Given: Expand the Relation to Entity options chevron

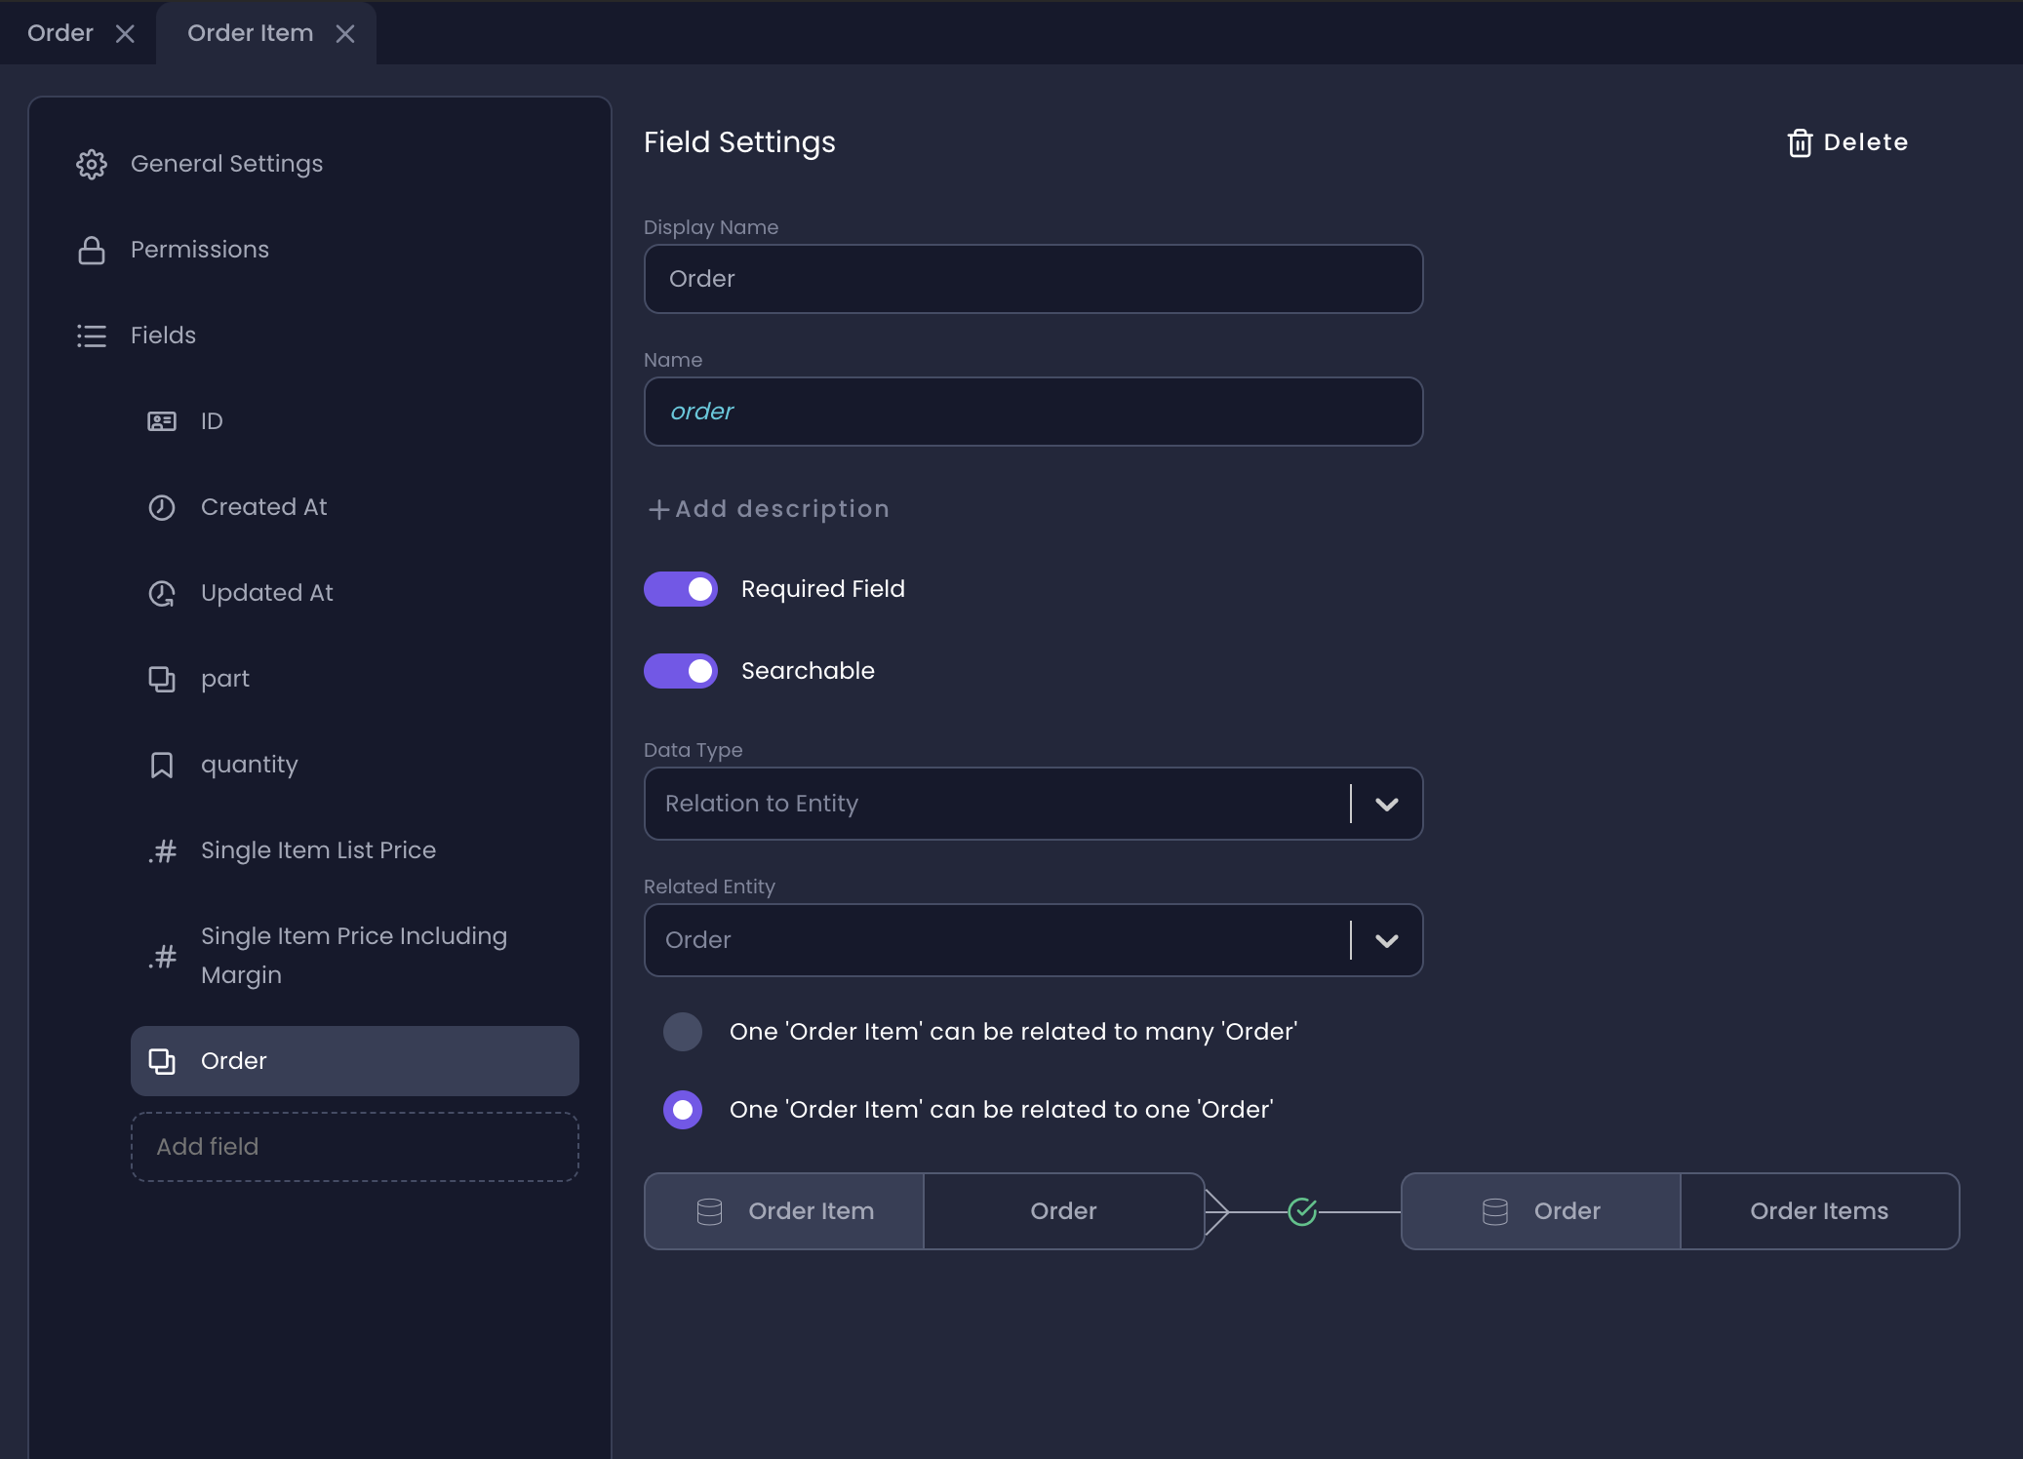Looking at the screenshot, I should click(1384, 804).
